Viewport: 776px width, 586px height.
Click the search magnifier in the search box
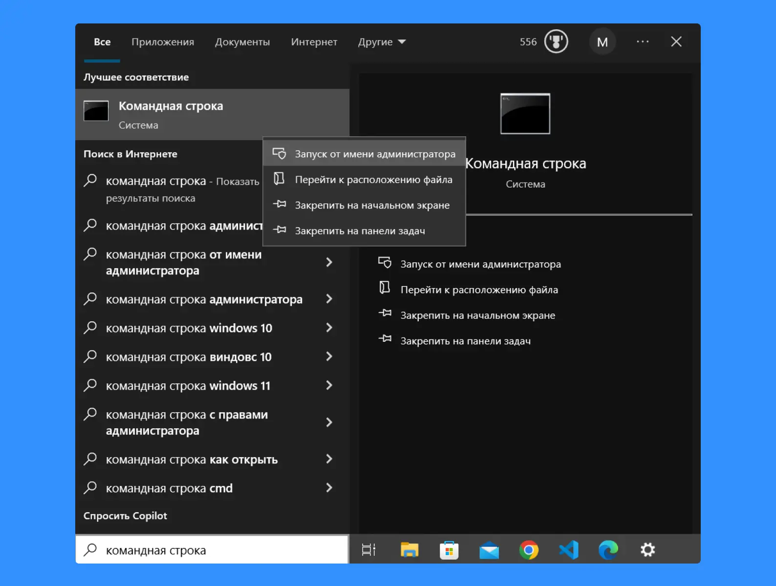pyautogui.click(x=90, y=550)
